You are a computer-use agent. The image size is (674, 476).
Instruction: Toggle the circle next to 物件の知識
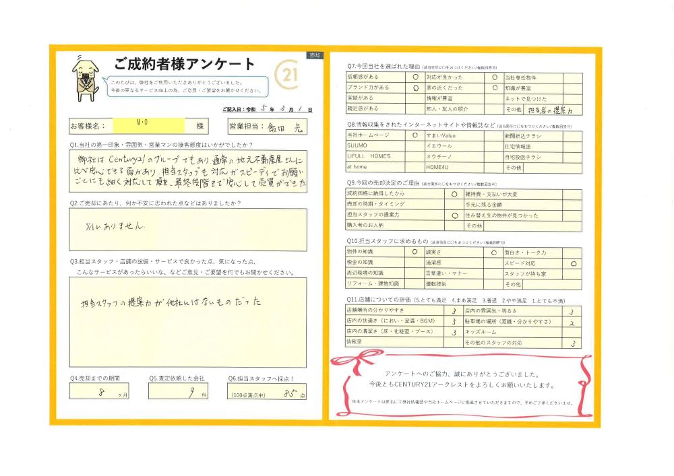[x=415, y=252]
